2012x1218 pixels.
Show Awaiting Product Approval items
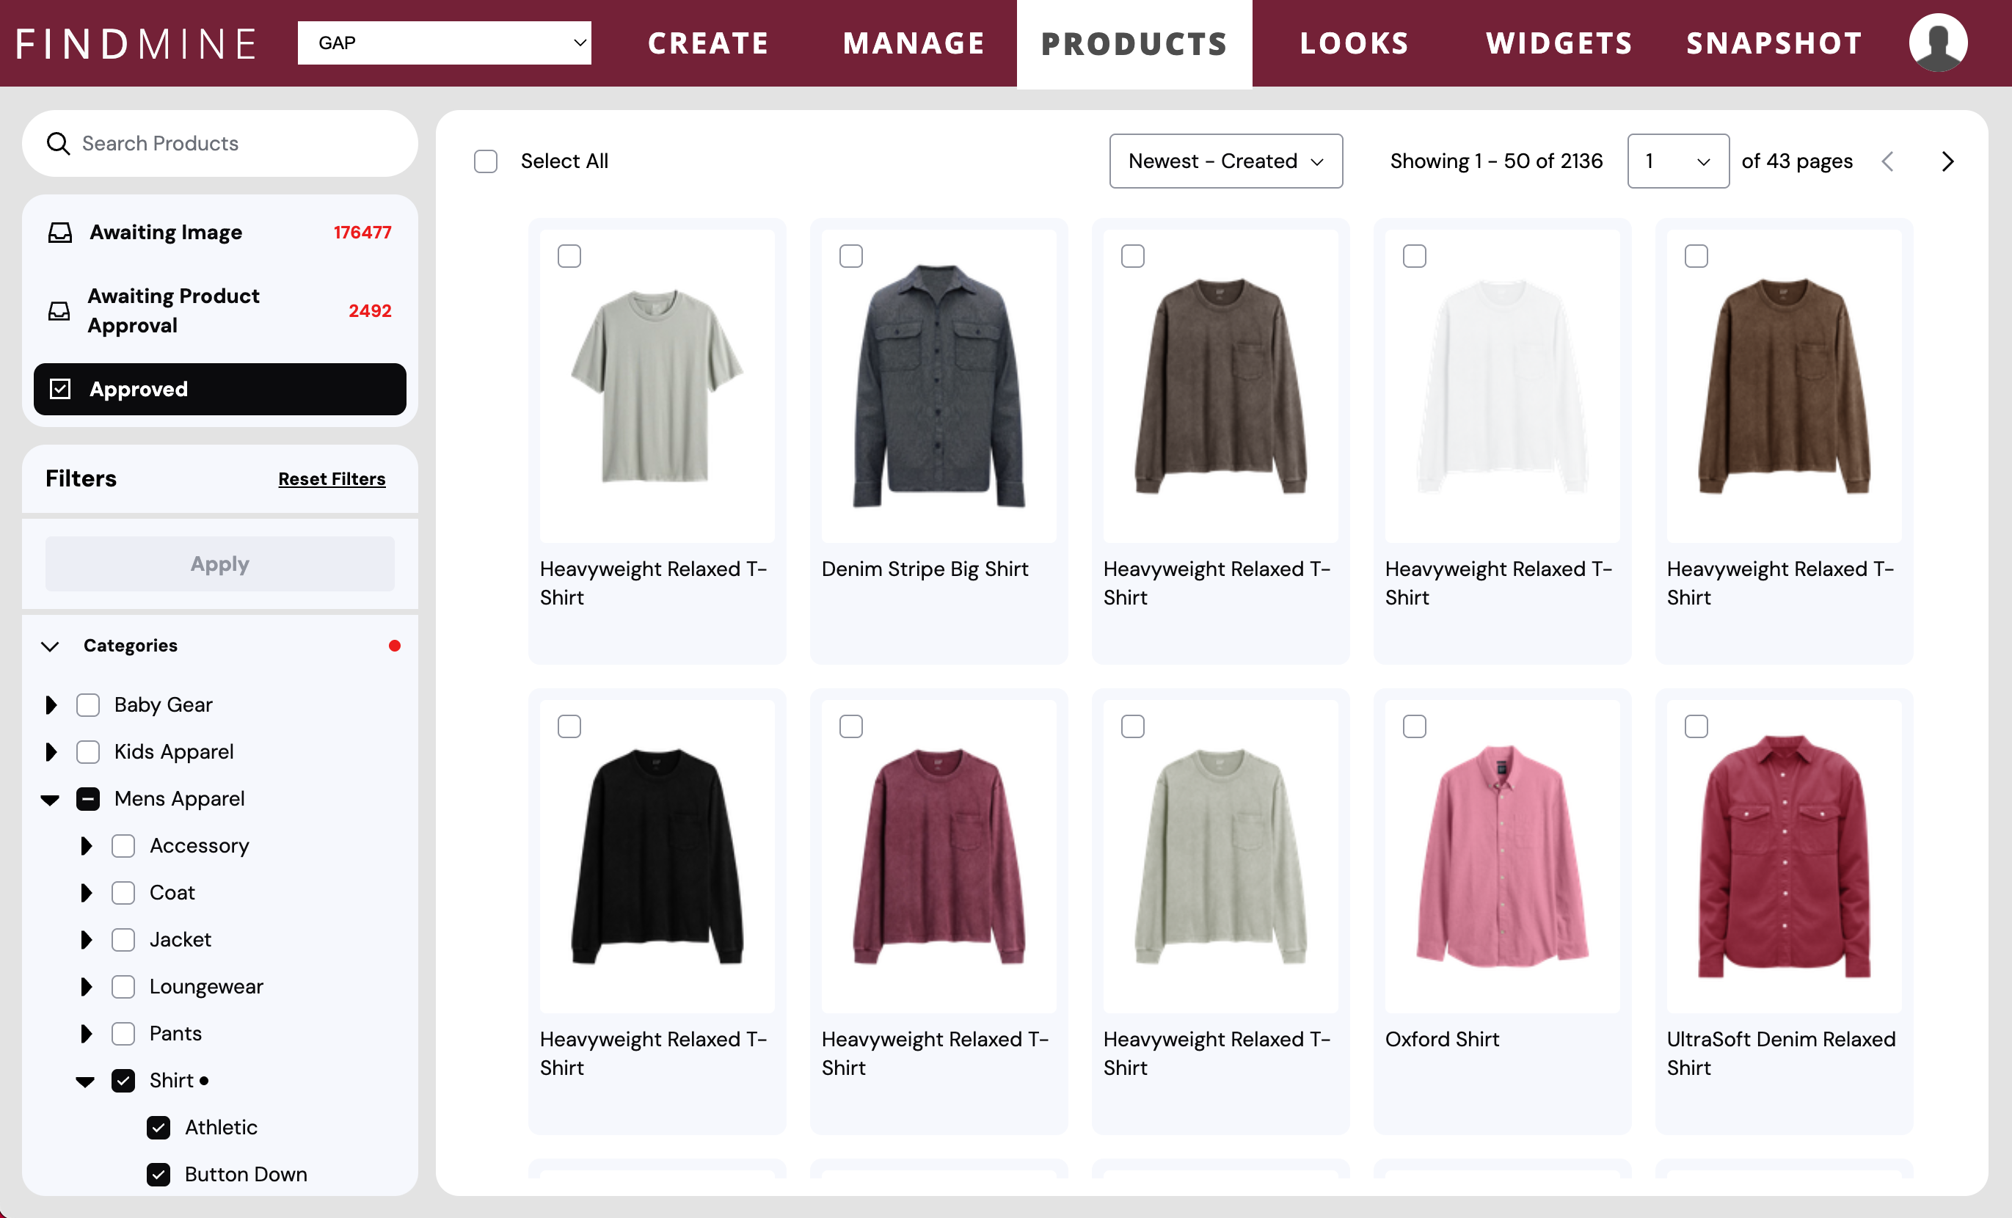click(219, 311)
